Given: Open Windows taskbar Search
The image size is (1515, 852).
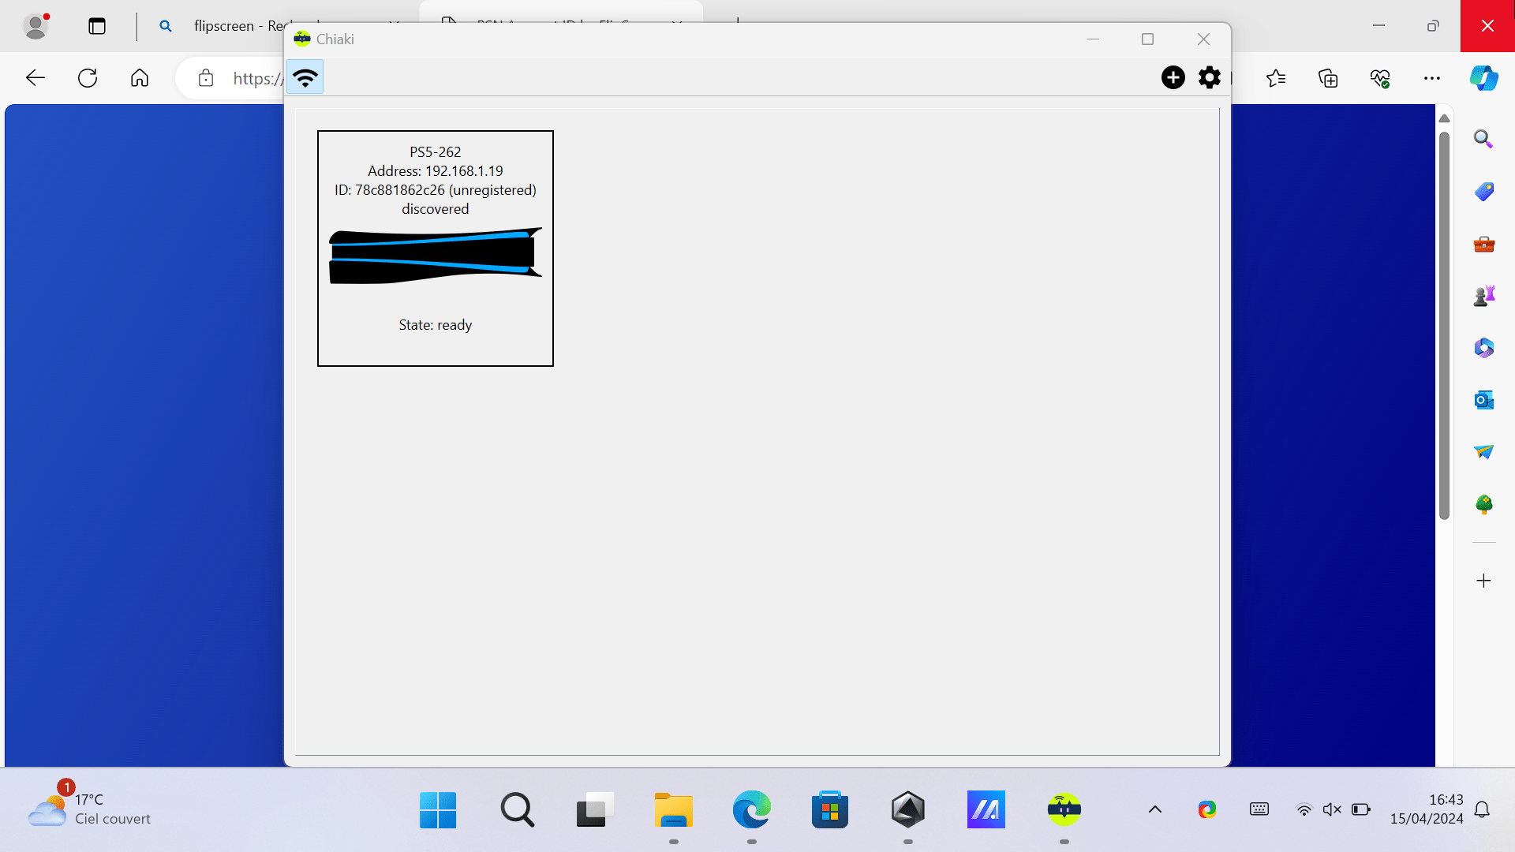Looking at the screenshot, I should 517,809.
